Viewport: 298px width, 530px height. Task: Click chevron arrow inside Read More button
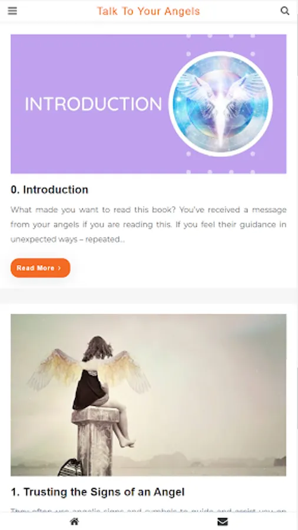pos(59,268)
